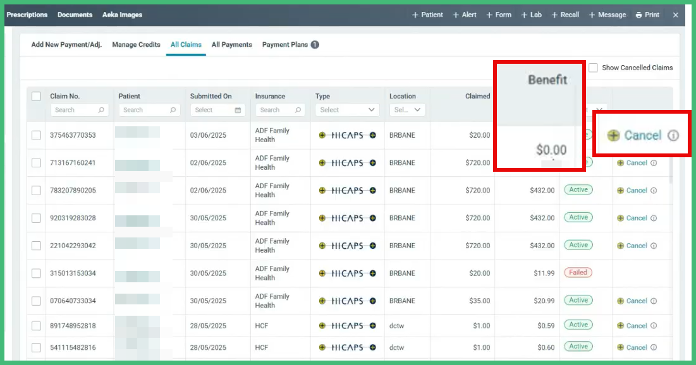Close the panel with the X icon

pos(676,15)
